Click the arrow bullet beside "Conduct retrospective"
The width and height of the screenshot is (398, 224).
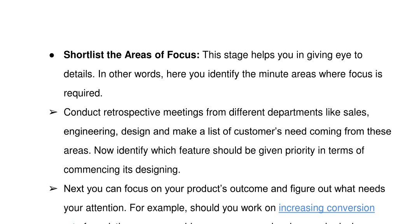53,112
